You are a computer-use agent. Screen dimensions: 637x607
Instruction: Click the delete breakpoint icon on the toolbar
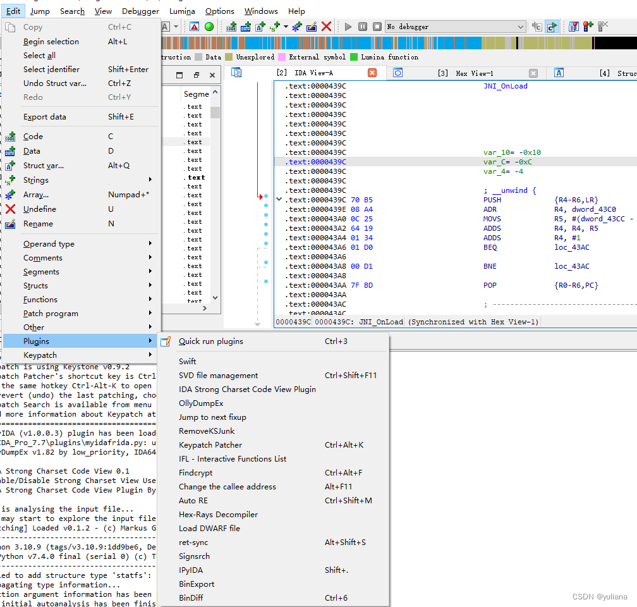pos(602,27)
